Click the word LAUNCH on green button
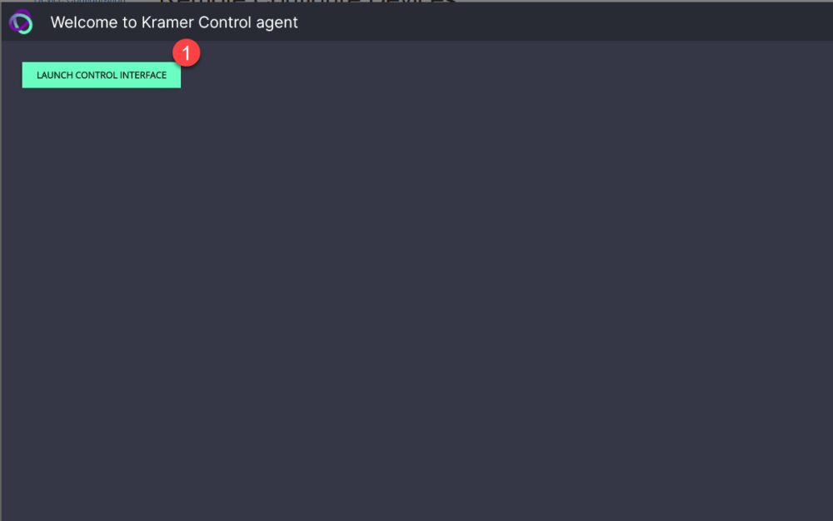This screenshot has height=521, width=833. pyautogui.click(x=55, y=76)
